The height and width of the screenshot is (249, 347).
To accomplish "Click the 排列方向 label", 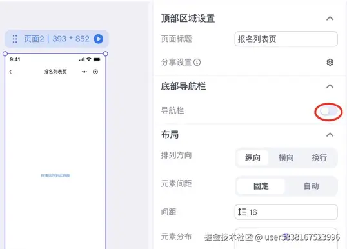I will [x=176, y=155].
